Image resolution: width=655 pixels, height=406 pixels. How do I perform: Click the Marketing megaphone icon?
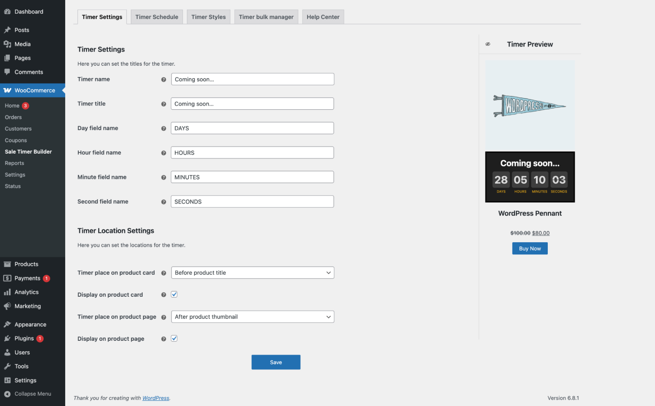[7, 306]
